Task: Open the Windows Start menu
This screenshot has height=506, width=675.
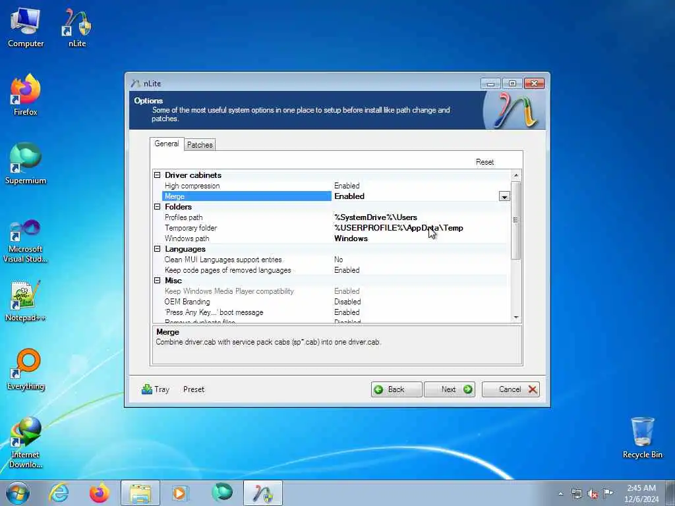Action: click(18, 493)
